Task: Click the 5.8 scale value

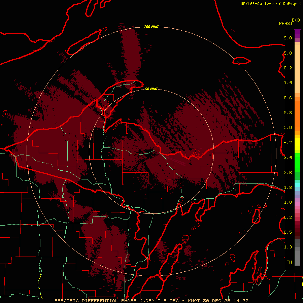Action: 288,113
